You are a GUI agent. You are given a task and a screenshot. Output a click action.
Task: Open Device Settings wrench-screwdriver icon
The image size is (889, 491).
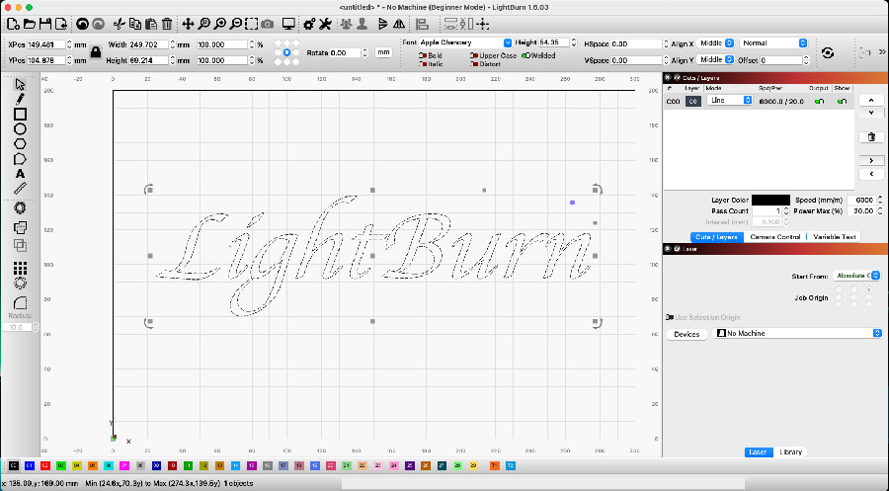click(325, 24)
